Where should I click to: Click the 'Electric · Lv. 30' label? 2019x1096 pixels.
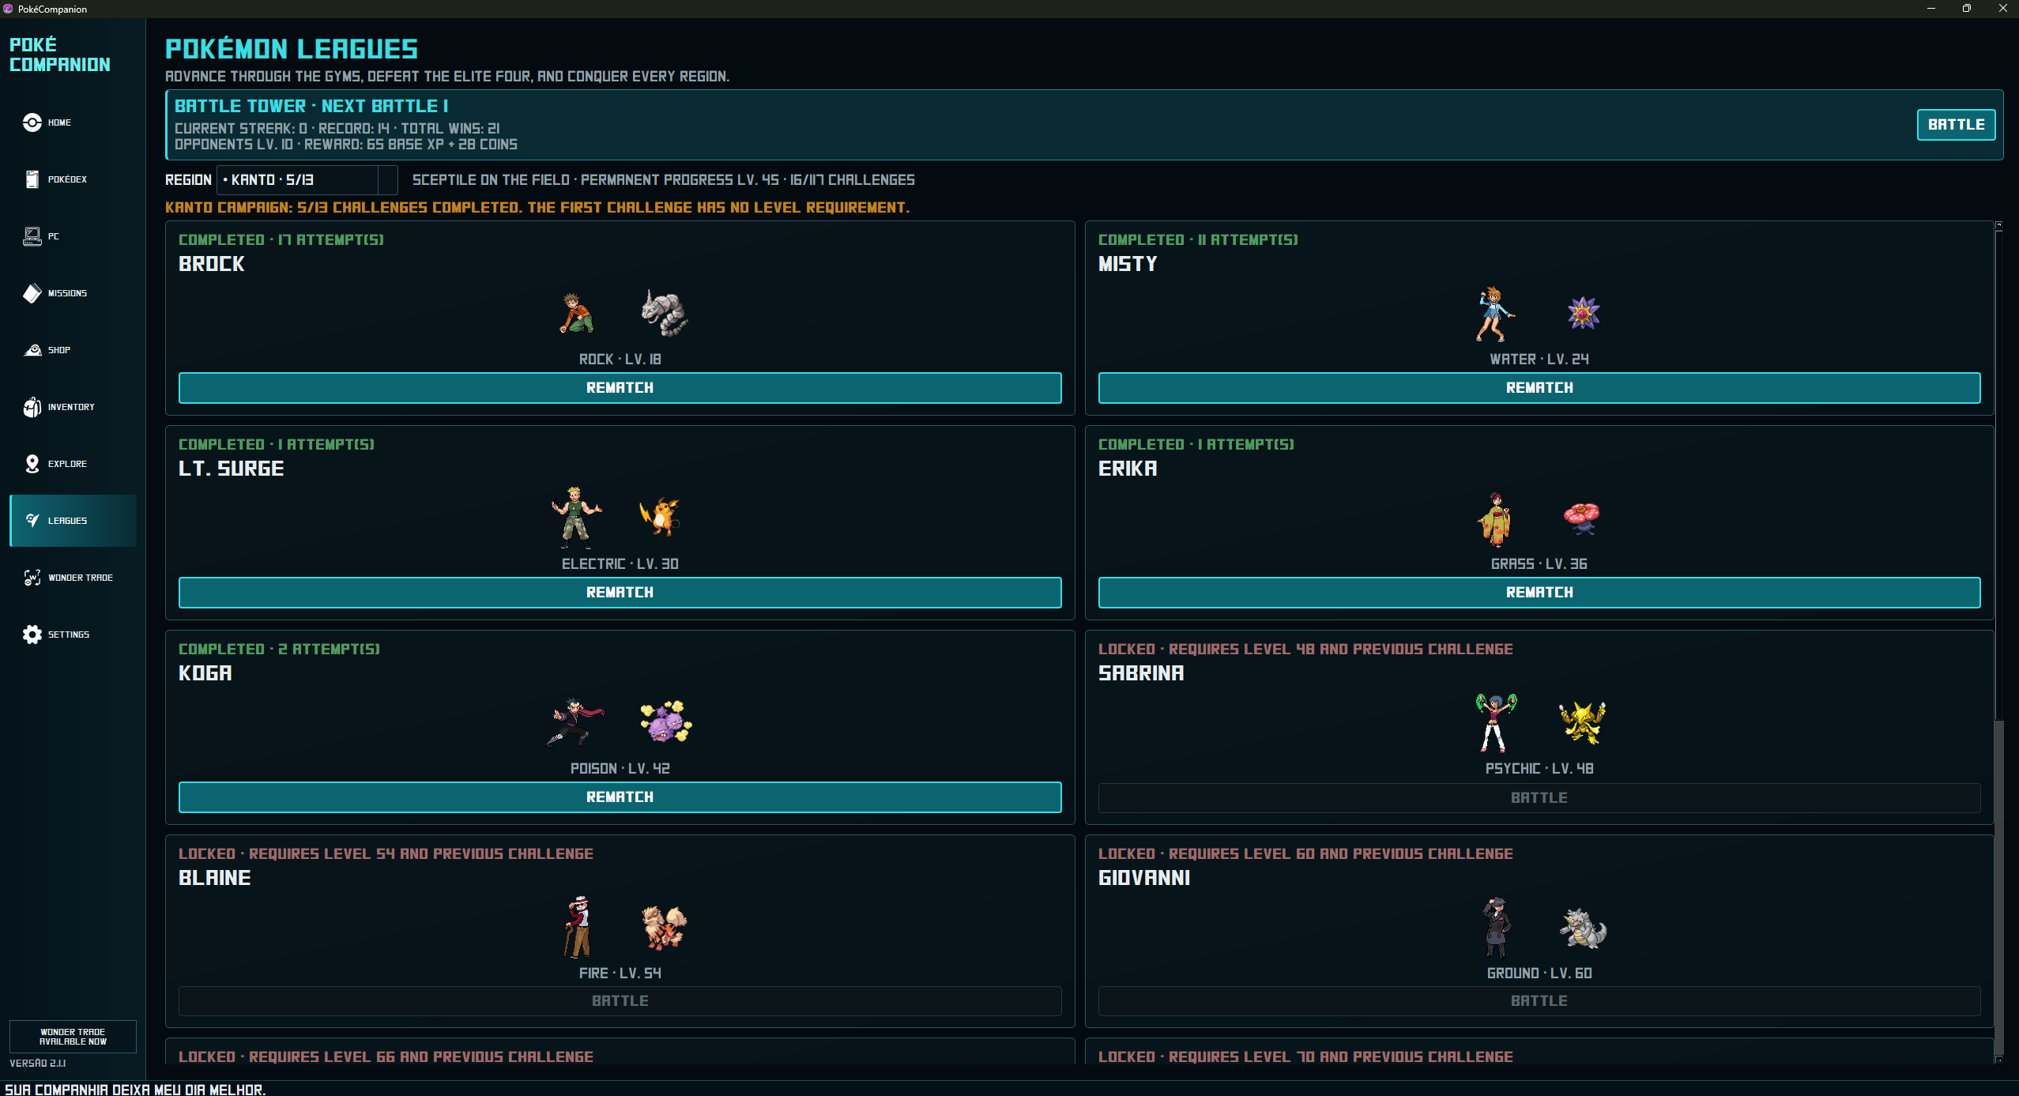620,564
